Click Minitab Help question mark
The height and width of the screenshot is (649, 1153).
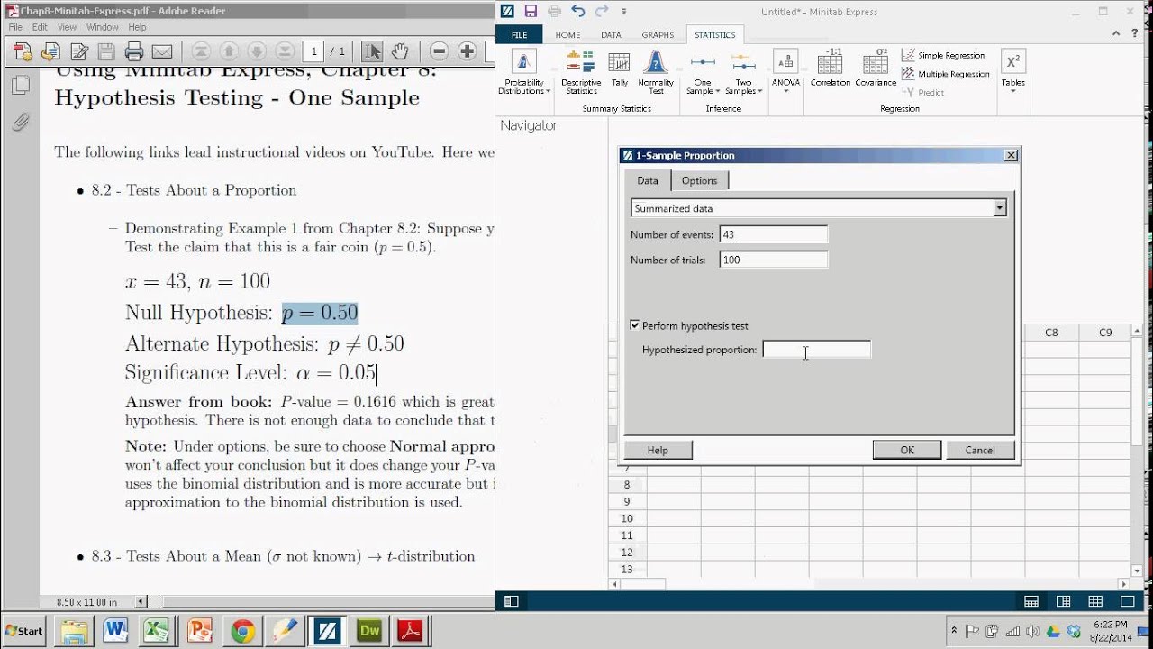pyautogui.click(x=1133, y=34)
